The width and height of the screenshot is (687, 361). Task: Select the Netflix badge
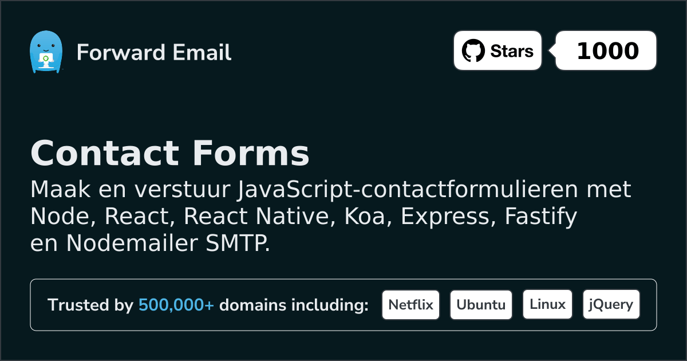[x=410, y=305]
